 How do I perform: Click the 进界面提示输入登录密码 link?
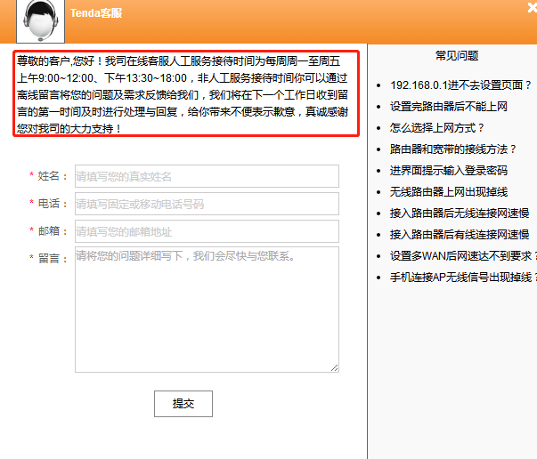tap(448, 171)
